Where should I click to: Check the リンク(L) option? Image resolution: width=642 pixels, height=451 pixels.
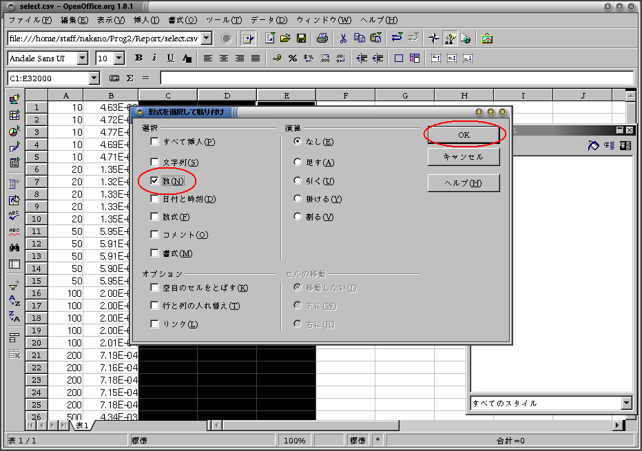(154, 324)
